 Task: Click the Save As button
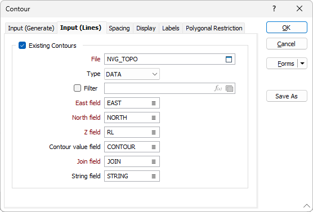(287, 96)
